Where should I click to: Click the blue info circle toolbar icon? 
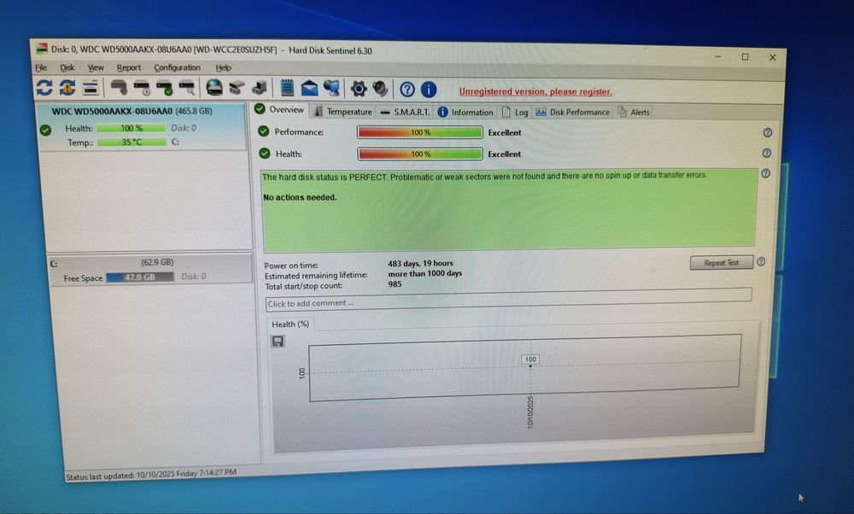pos(429,90)
